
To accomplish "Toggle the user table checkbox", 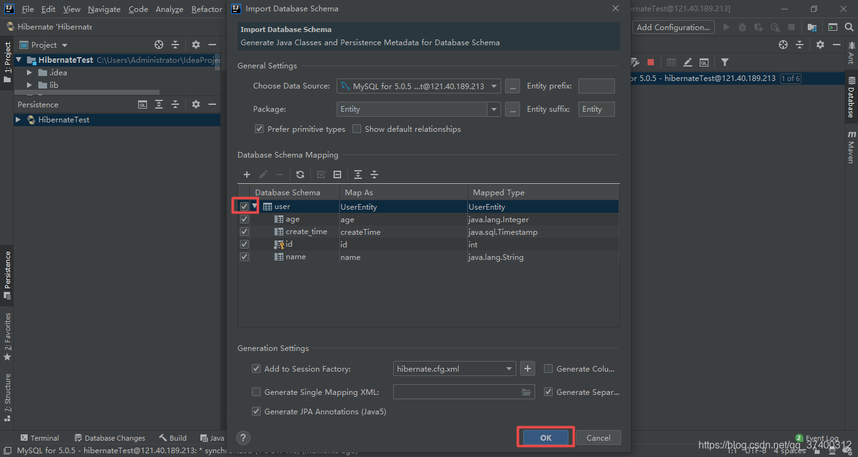I will (244, 207).
